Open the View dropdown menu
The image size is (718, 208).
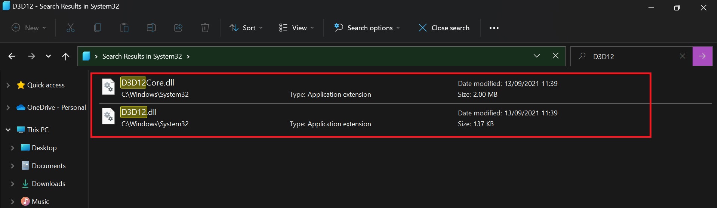(296, 28)
